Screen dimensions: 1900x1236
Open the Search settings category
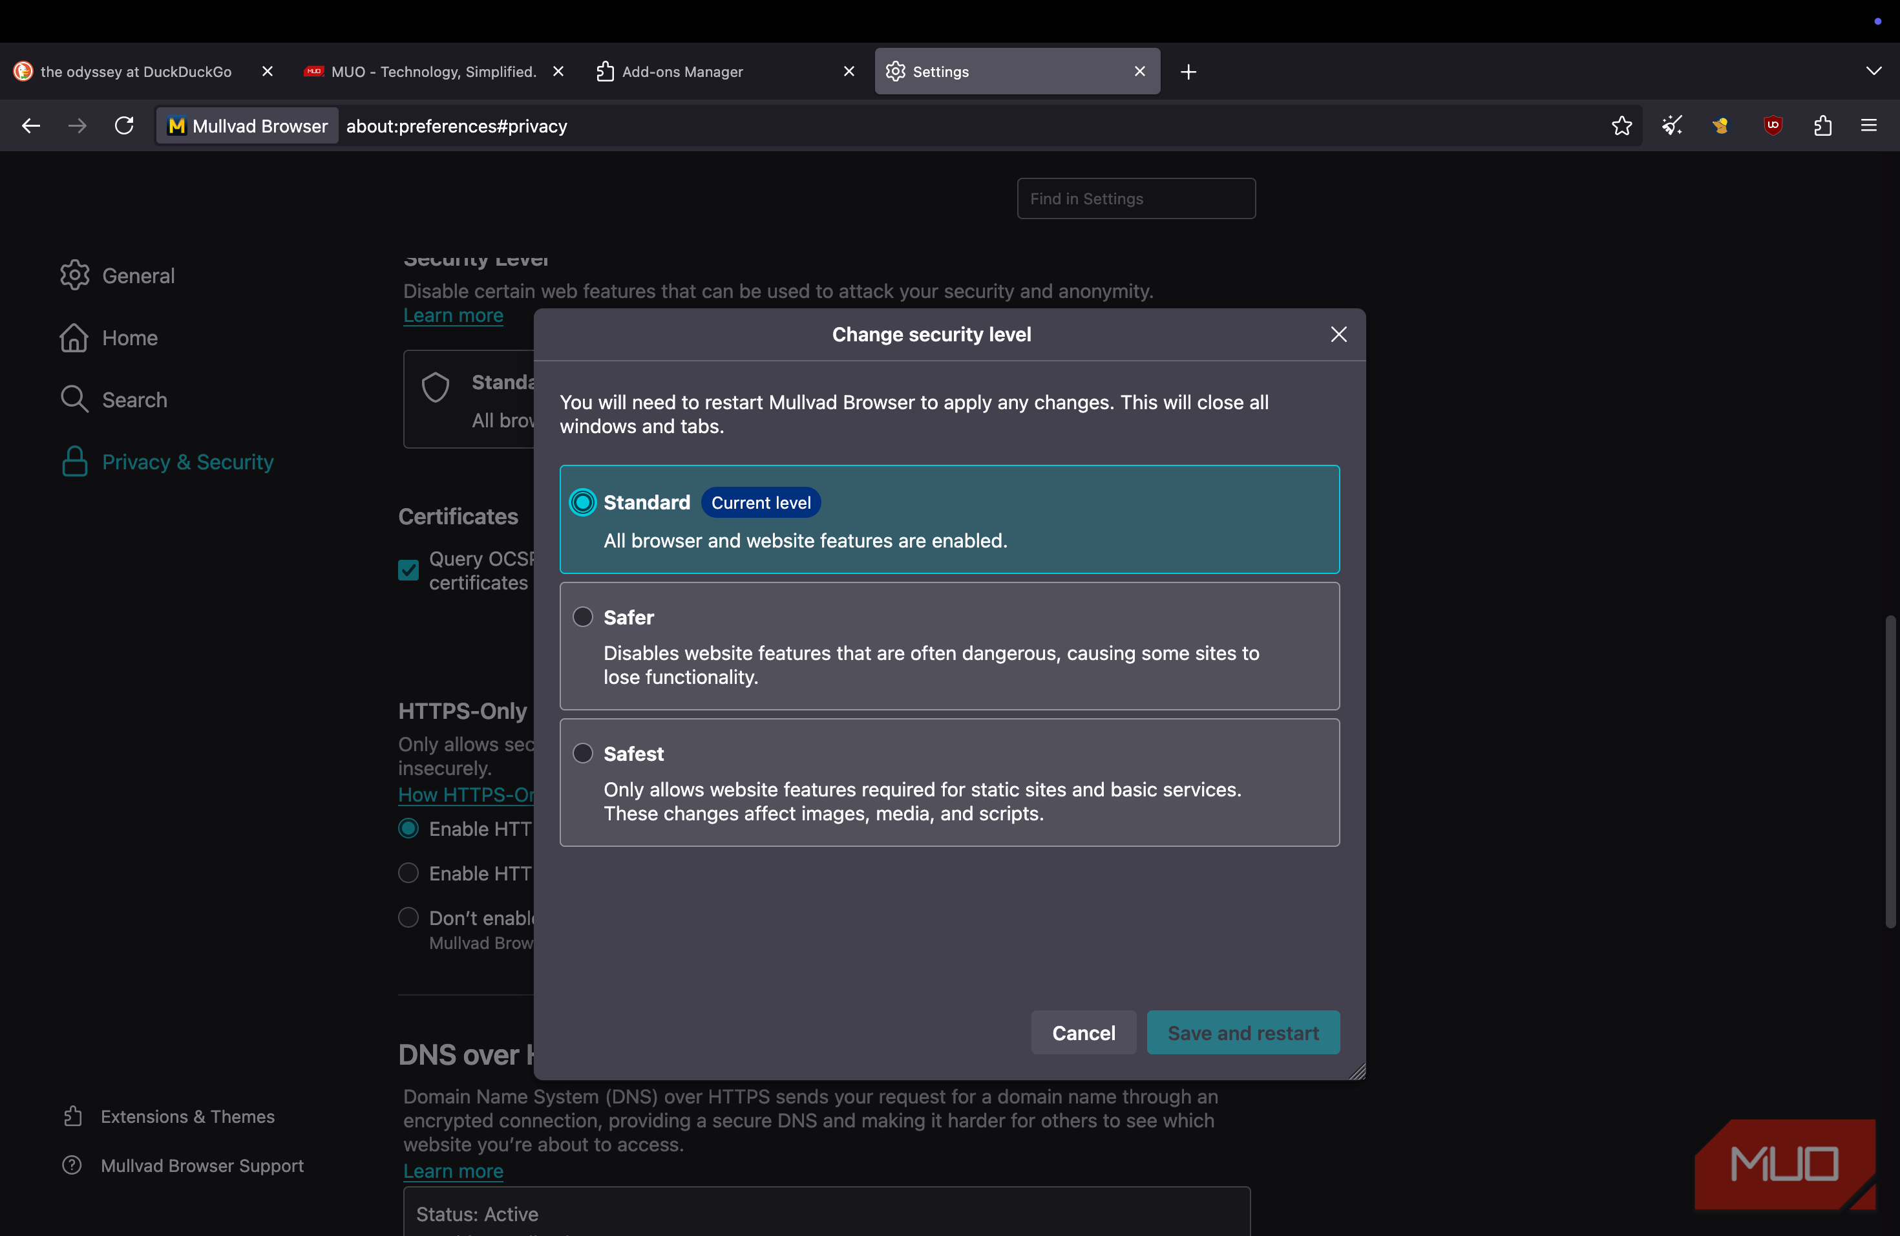(134, 400)
